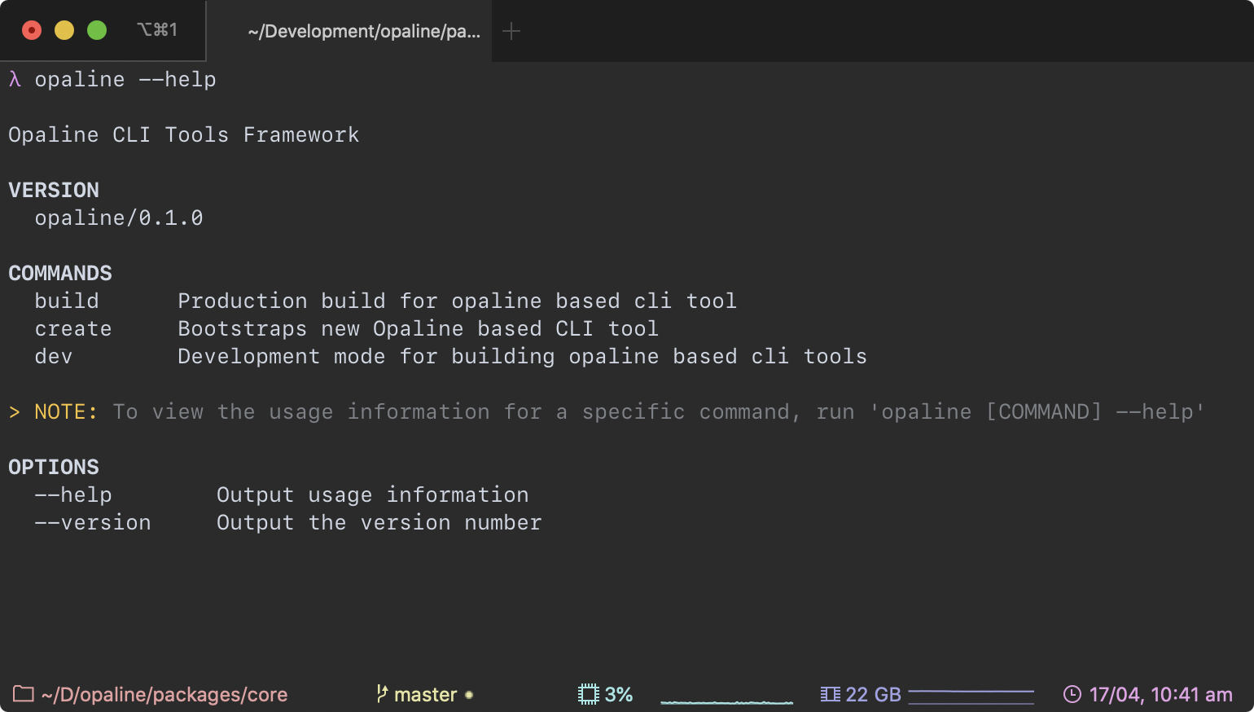The width and height of the screenshot is (1254, 712).
Task: Click the git status dot after master
Action: [469, 695]
